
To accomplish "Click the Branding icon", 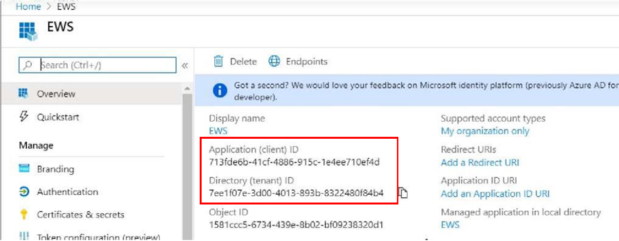I will tap(24, 169).
